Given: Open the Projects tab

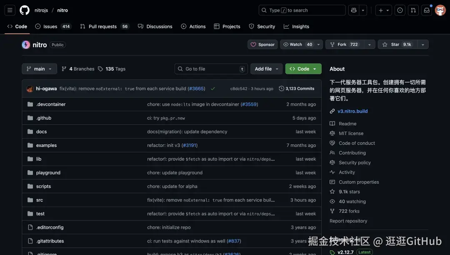Looking at the screenshot, I should (x=227, y=26).
